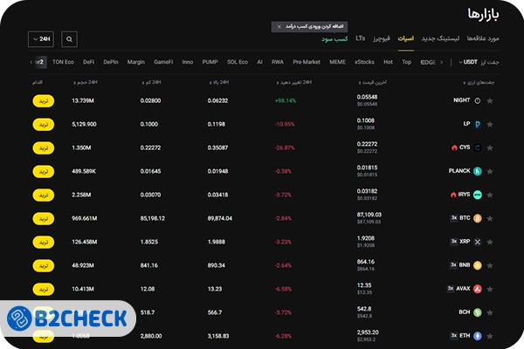Viewport: 524px width, 349px height.
Task: Select the MEME category filter
Action: tap(337, 62)
